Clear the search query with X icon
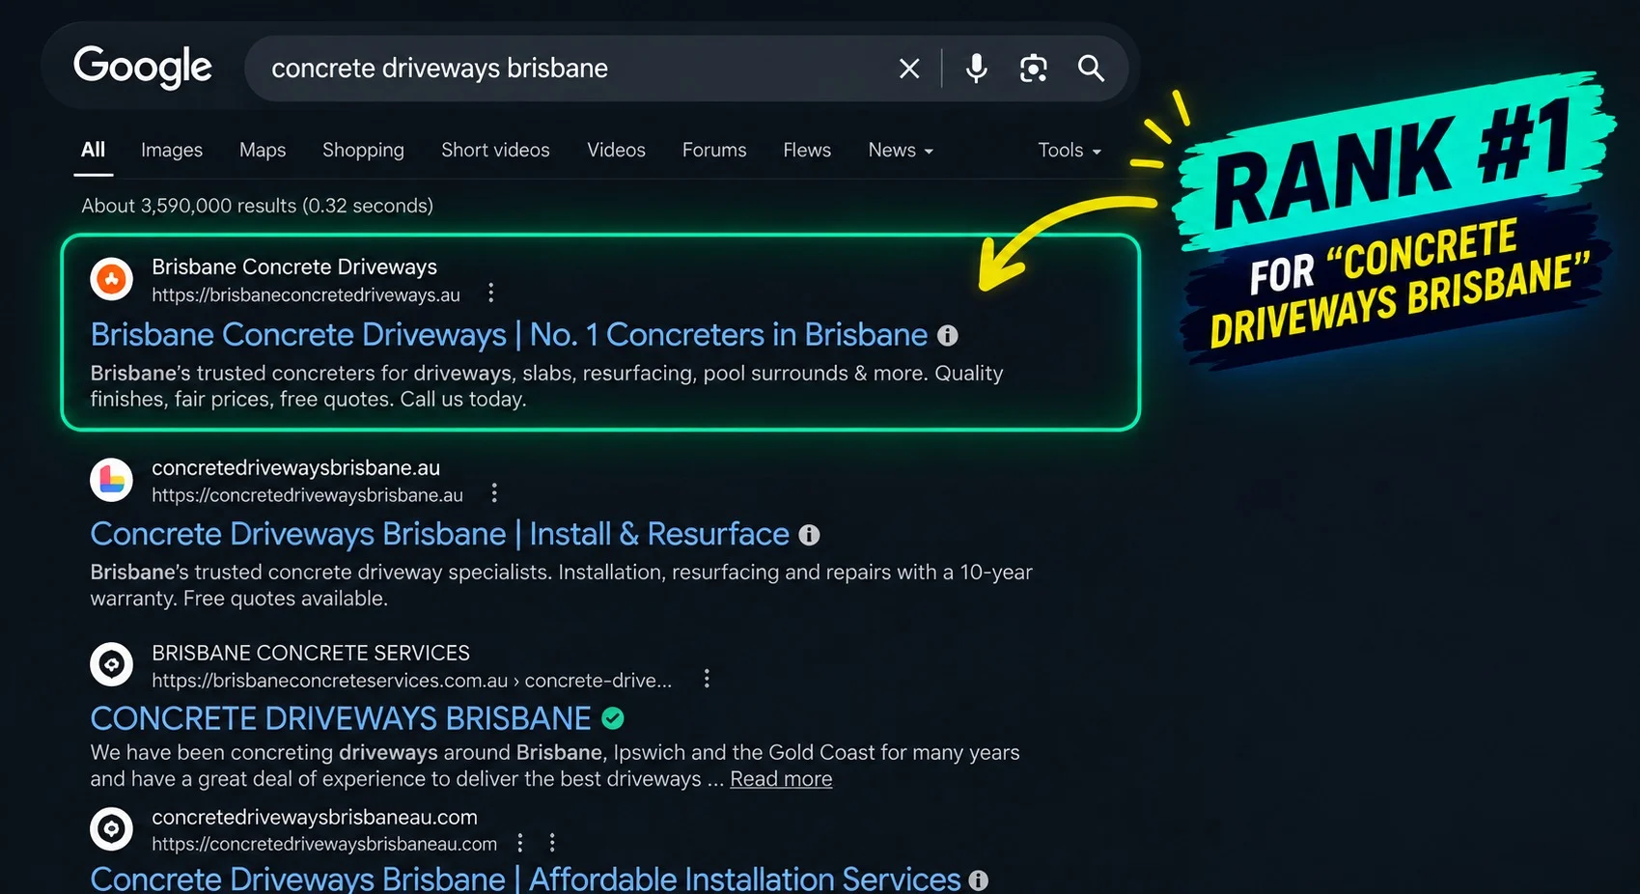 [909, 69]
